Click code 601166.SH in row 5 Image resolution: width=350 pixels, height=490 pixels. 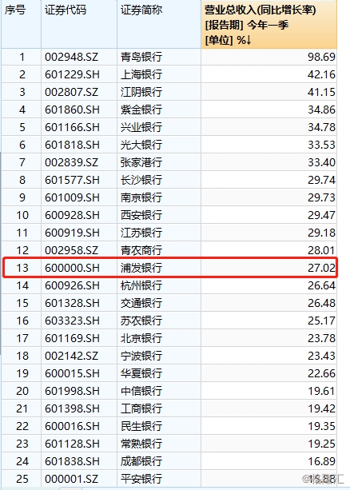[x=72, y=127]
